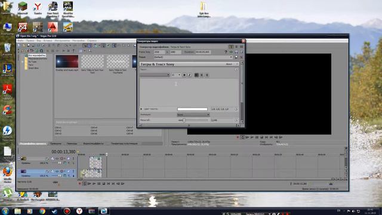This screenshot has height=215, width=382.
Task: Click record button in timeline transport bar
Action: coord(79,183)
